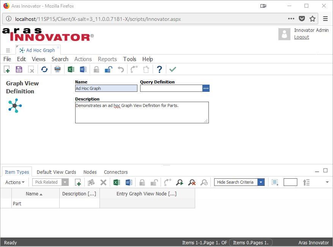Click the blue Unlock padlock icon

pos(109,69)
